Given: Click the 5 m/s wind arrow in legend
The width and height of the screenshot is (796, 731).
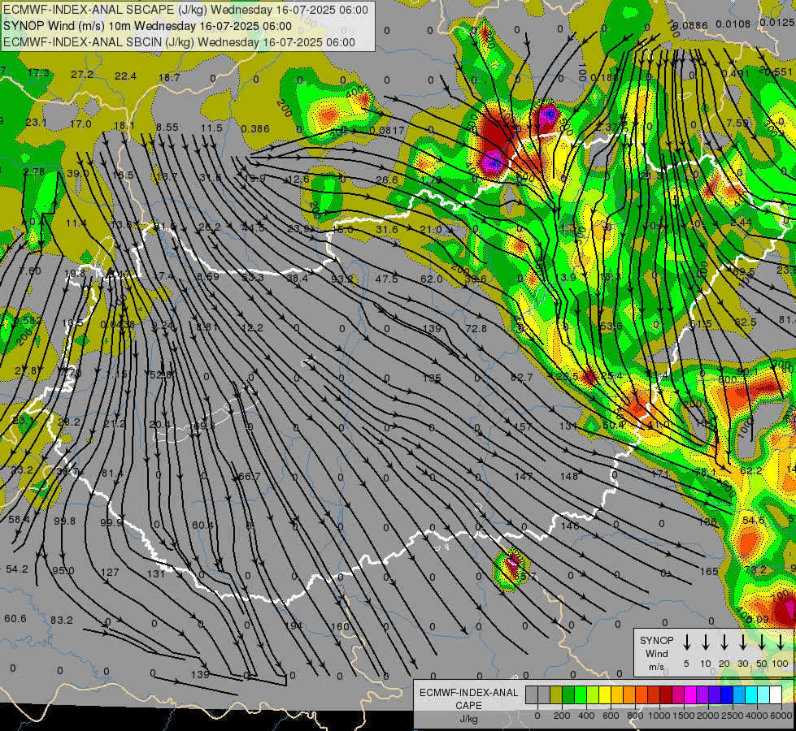Looking at the screenshot, I should [687, 642].
